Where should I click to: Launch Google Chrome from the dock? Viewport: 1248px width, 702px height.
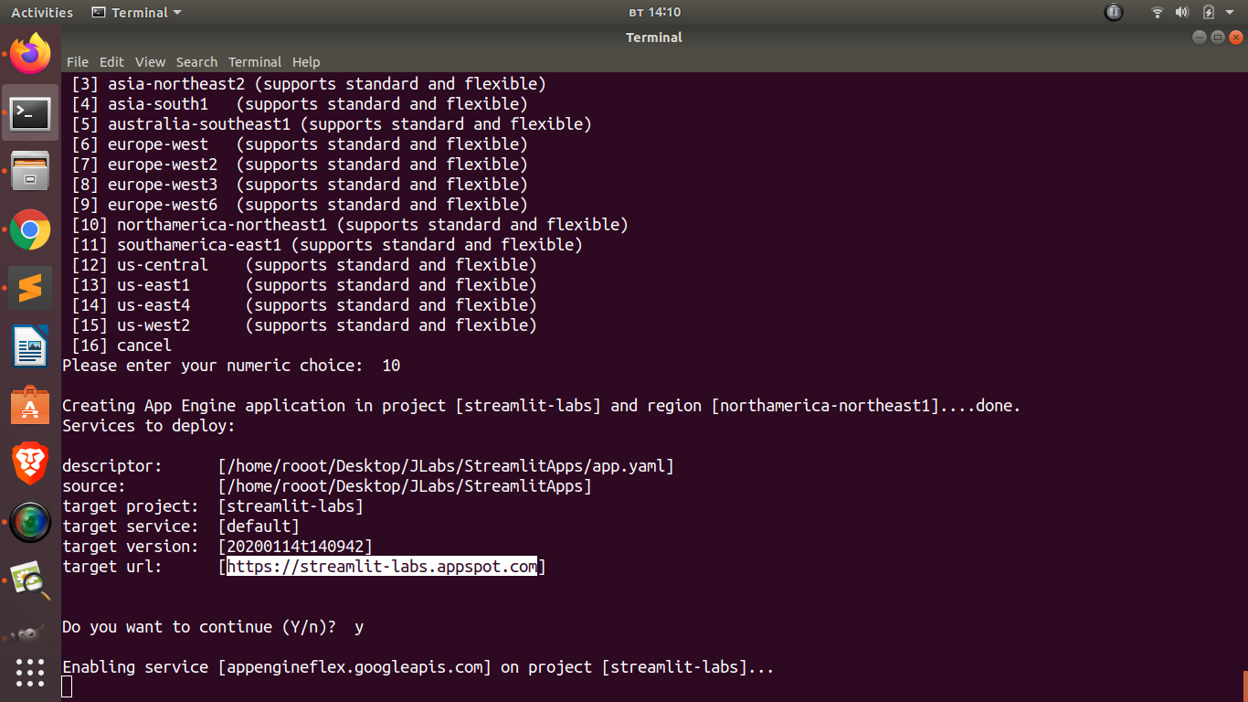[30, 229]
